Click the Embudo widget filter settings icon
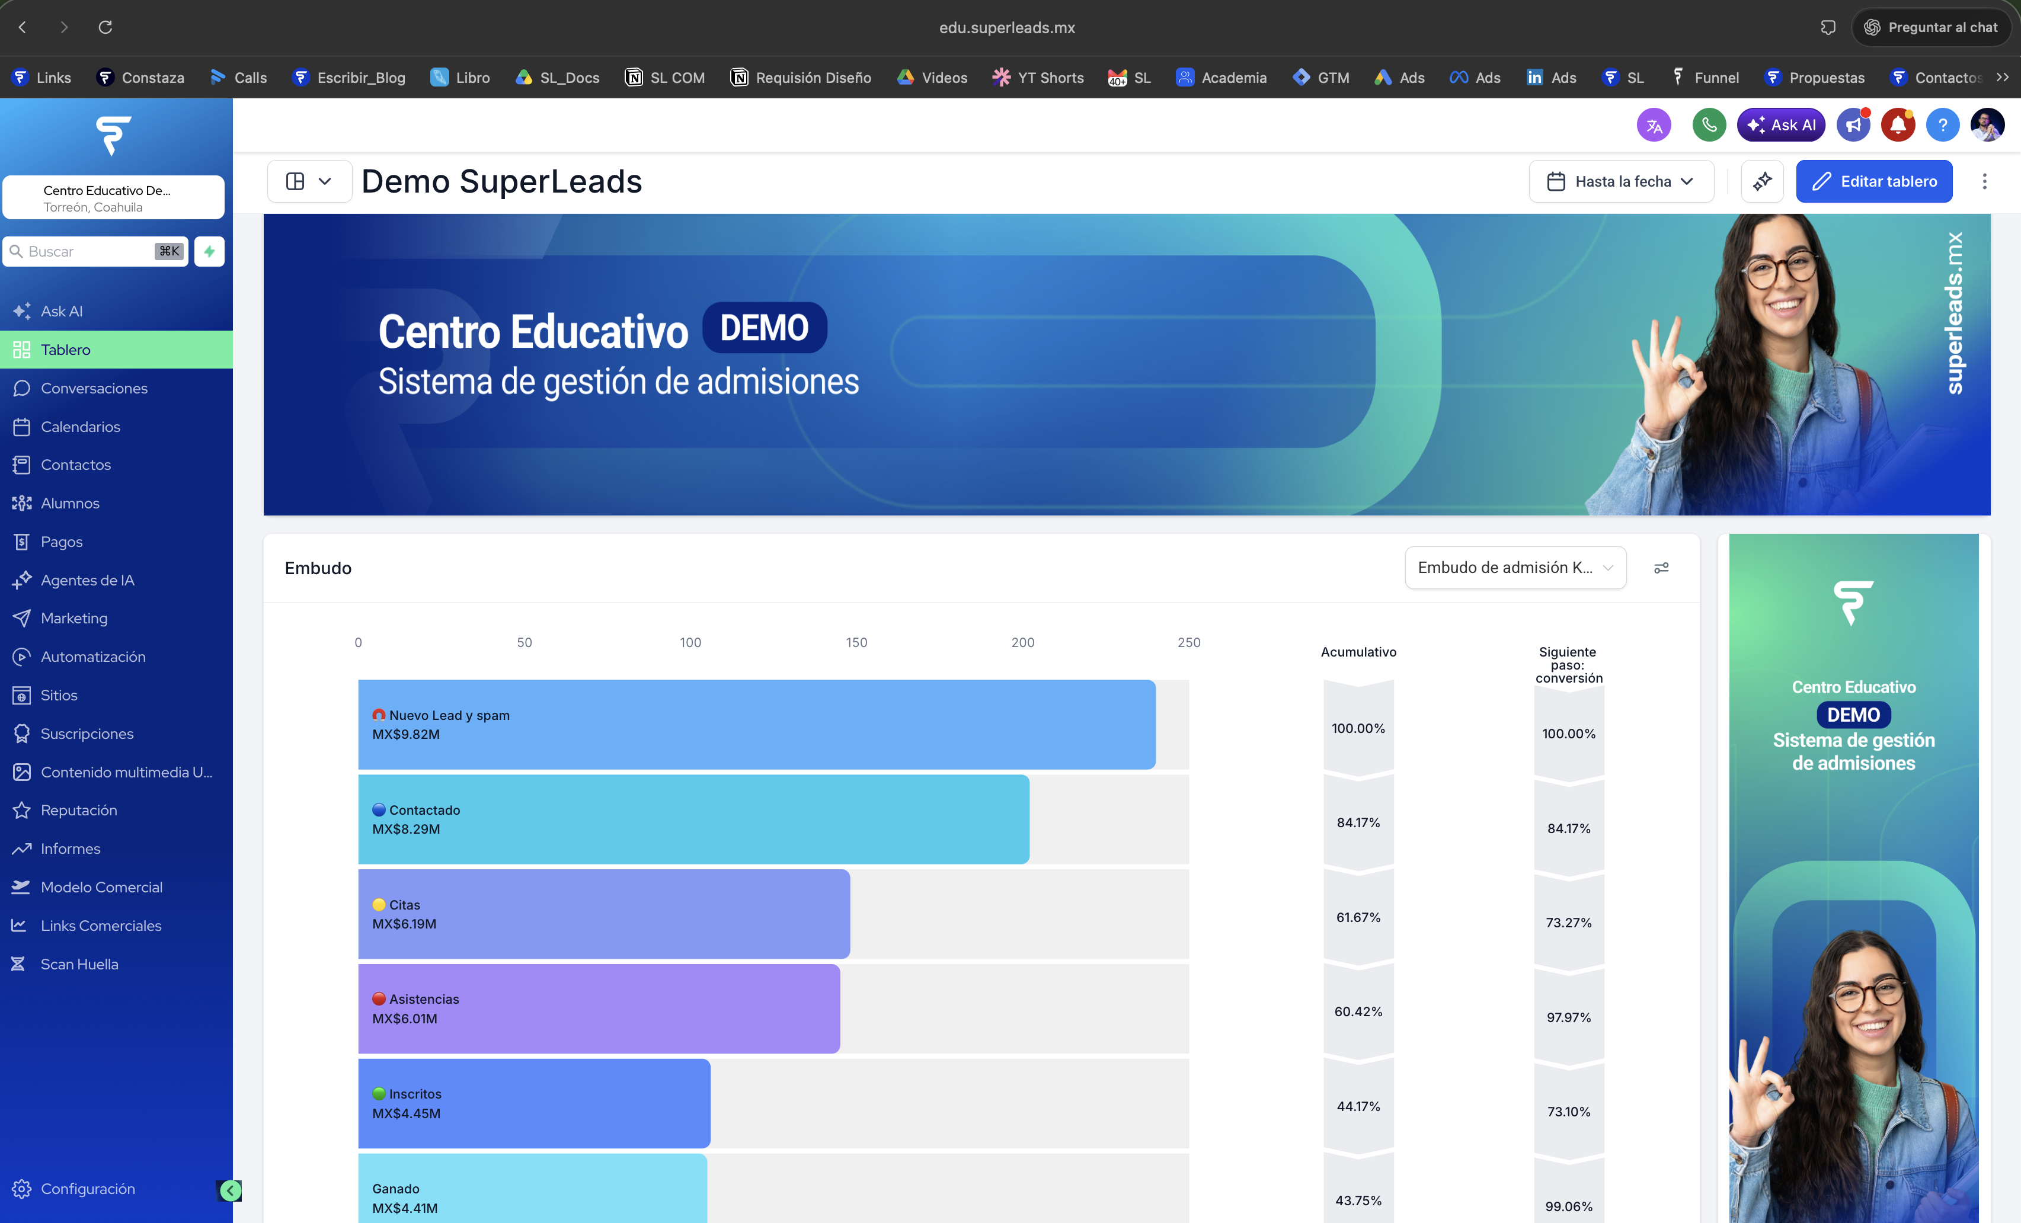This screenshot has height=1223, width=2021. click(x=1661, y=568)
